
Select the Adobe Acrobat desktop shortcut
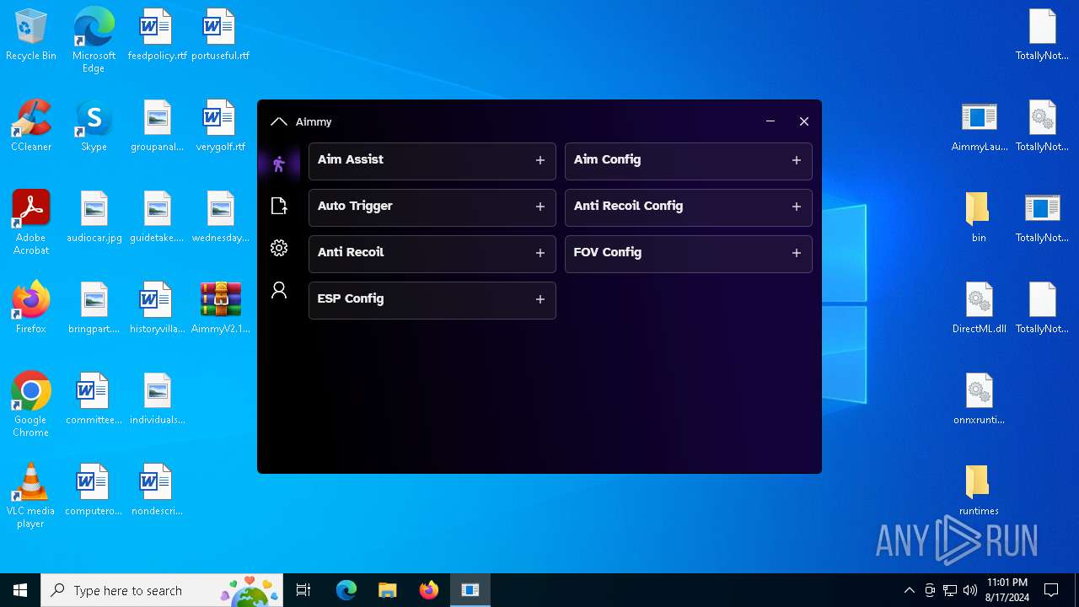click(x=31, y=222)
